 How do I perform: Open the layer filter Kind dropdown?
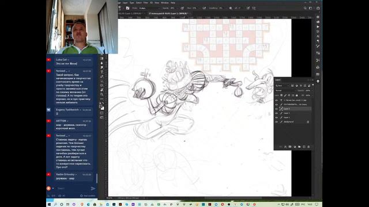[x=283, y=86]
